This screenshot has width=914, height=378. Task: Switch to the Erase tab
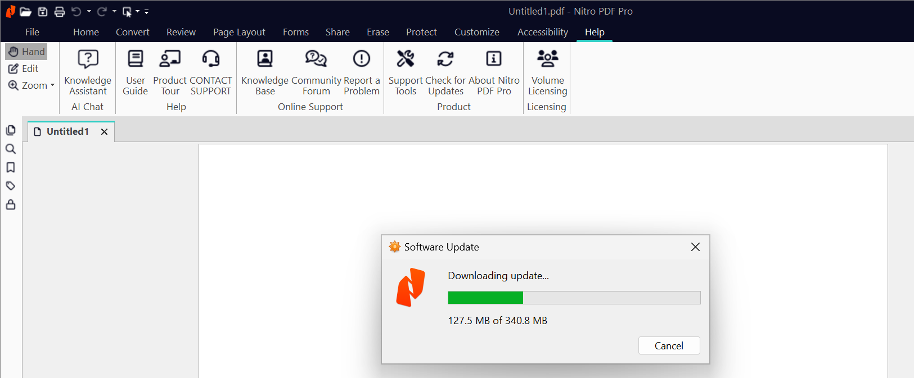click(x=378, y=32)
